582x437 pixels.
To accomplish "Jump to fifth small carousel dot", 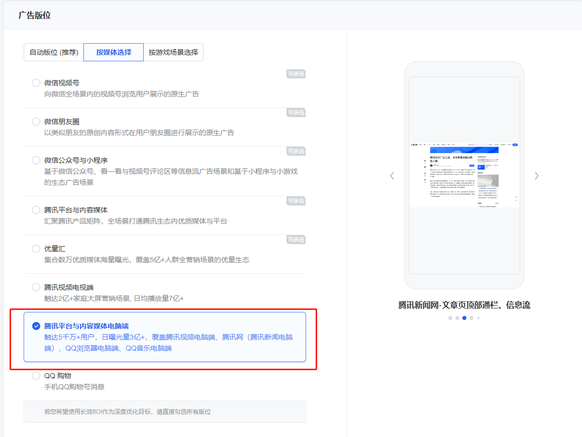I will click(x=478, y=318).
